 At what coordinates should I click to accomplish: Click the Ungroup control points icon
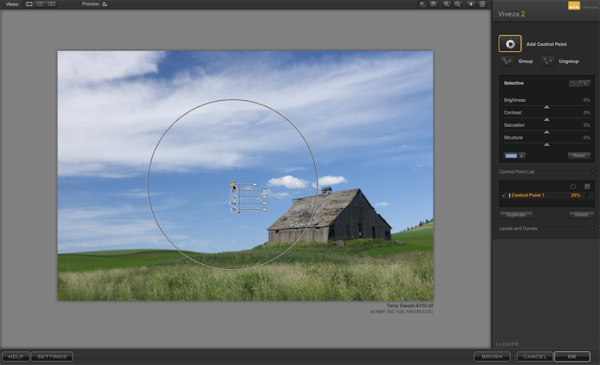pyautogui.click(x=548, y=61)
